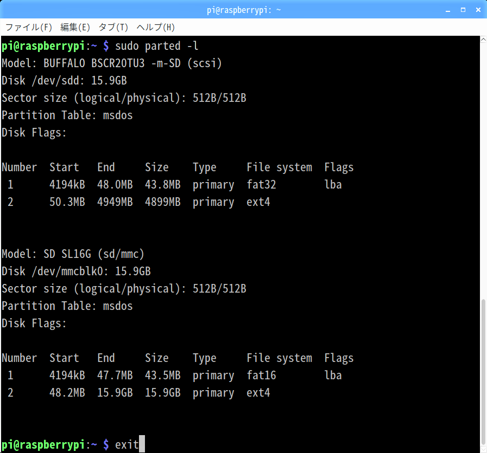Viewport: 487px width, 453px height.
Task: Open the ヘルプ(H) menu
Action: pyautogui.click(x=156, y=27)
